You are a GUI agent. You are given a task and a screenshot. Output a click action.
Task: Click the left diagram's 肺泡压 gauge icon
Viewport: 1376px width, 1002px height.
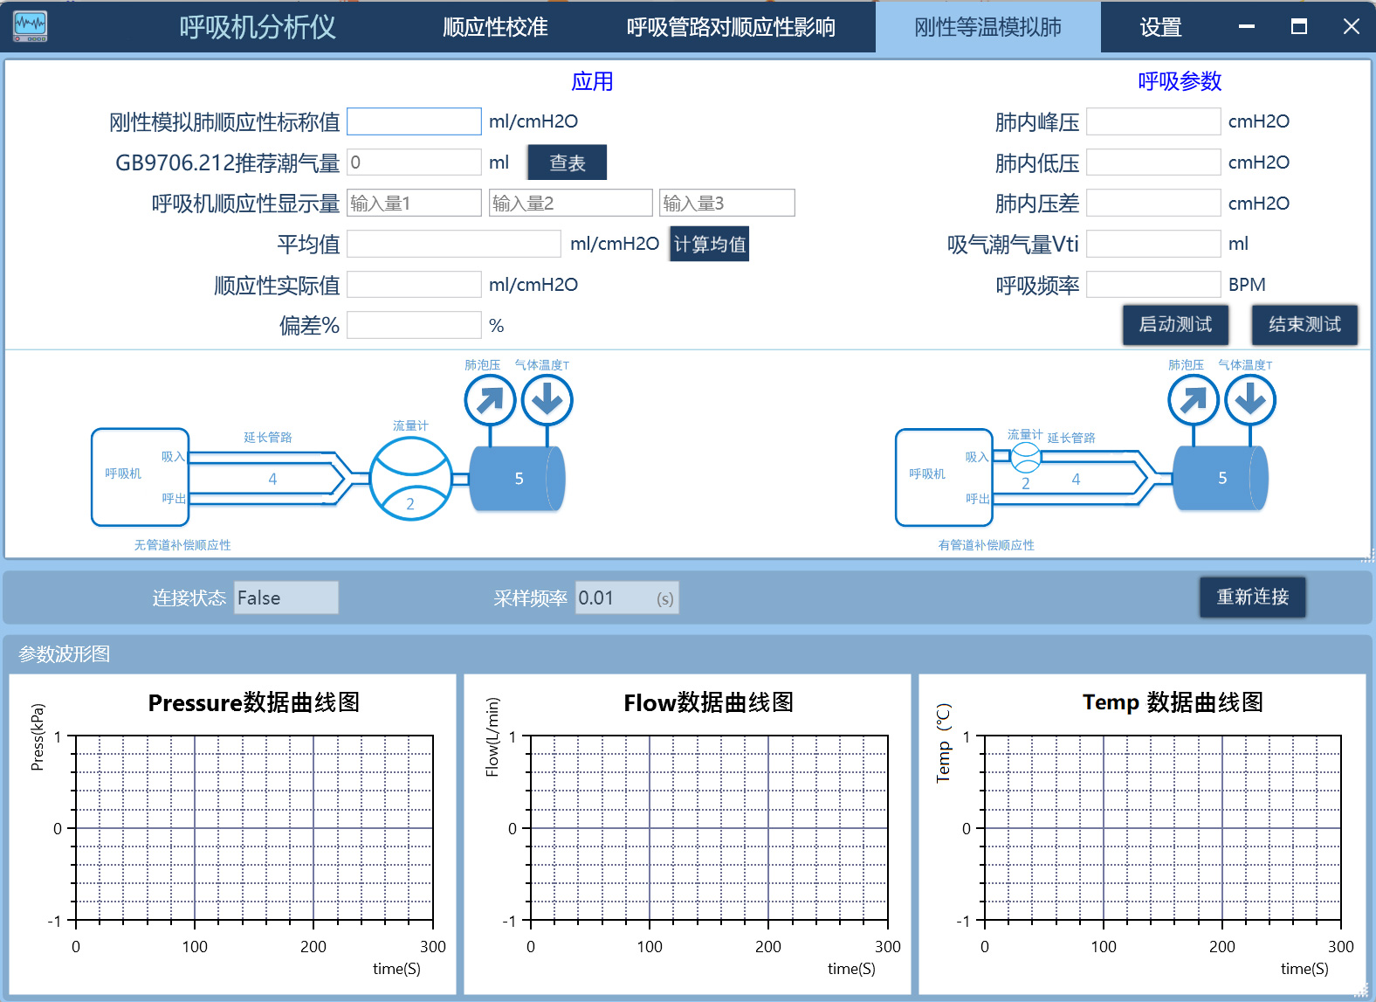click(x=489, y=400)
